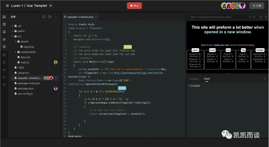Click the dimmed camera icon in left sidebar

pos(4,55)
